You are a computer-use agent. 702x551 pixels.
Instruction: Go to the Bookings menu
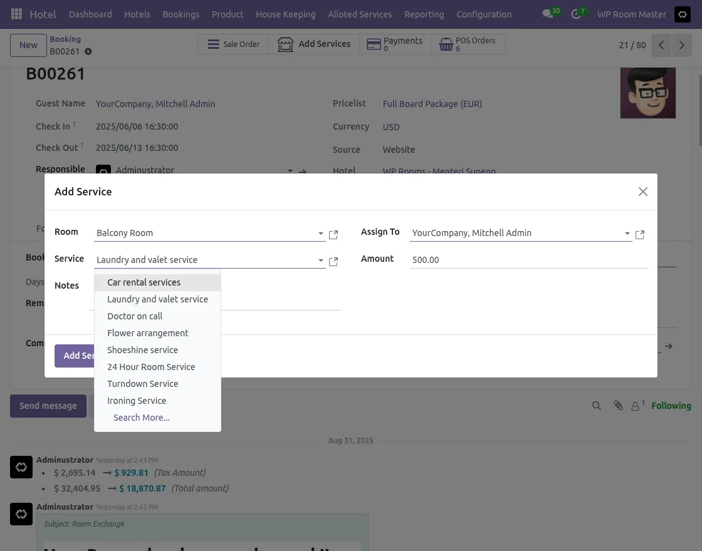tap(181, 14)
